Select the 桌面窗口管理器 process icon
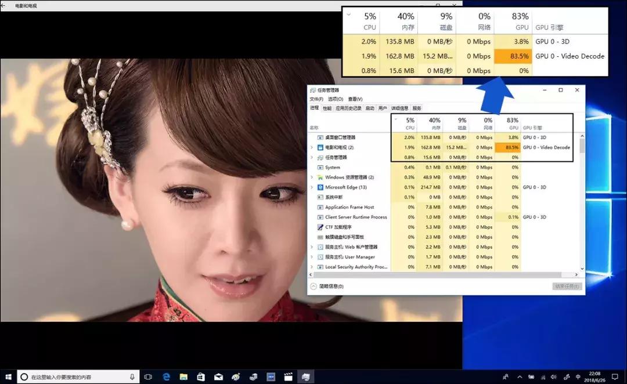The height and width of the screenshot is (384, 627). point(320,137)
